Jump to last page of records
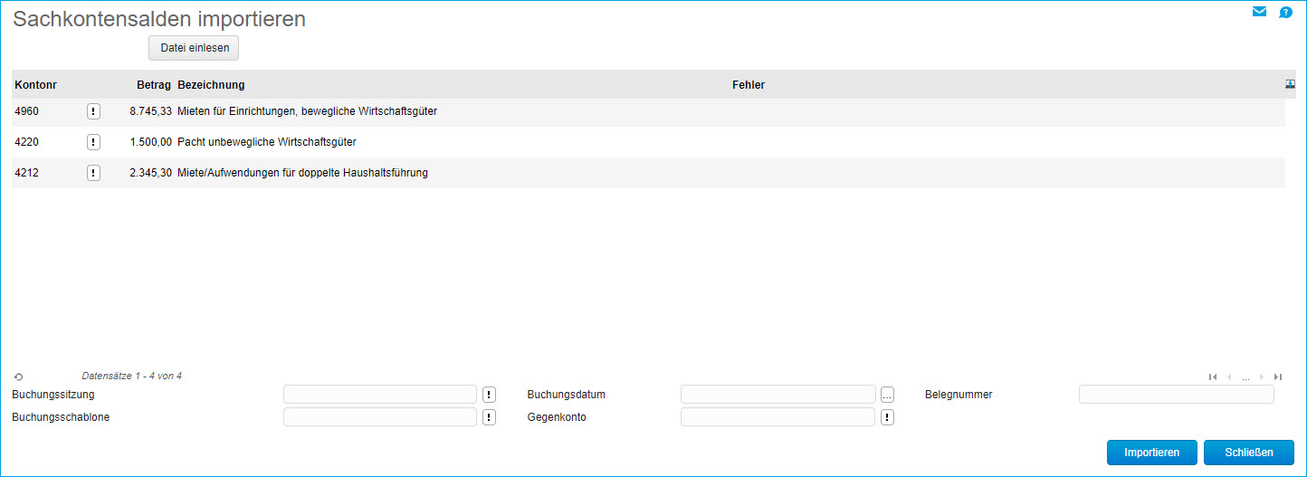Image resolution: width=1307 pixels, height=477 pixels. (x=1278, y=377)
